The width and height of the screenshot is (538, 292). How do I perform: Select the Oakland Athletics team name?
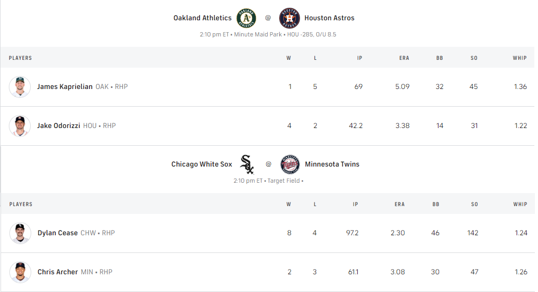pyautogui.click(x=202, y=18)
